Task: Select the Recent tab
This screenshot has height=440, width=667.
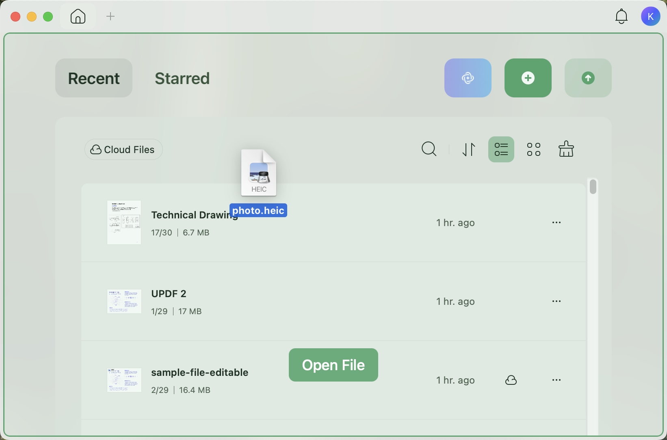Action: [x=94, y=78]
